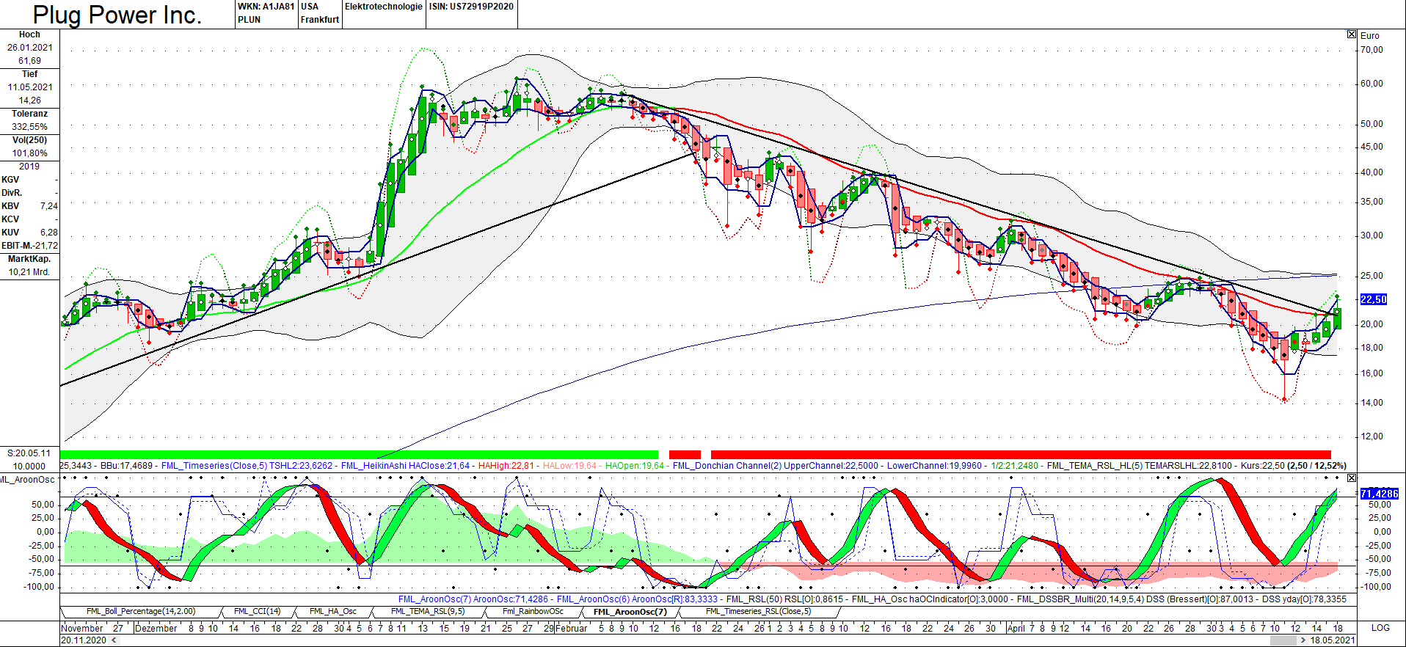Click the left scroll arrow beside 20.11.2020
The width and height of the screenshot is (1406, 647).
pos(113,640)
